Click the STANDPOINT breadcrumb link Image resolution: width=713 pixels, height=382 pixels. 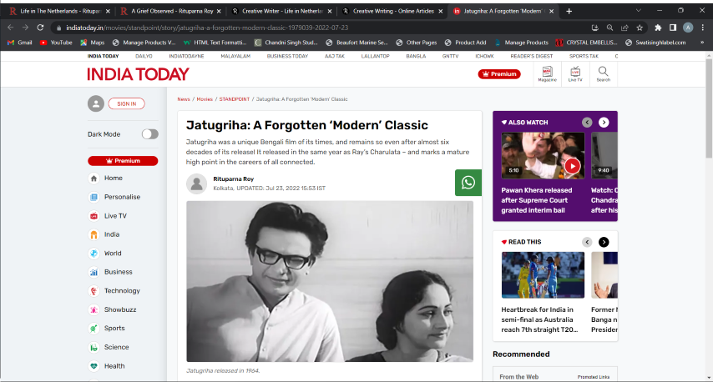[x=234, y=99]
